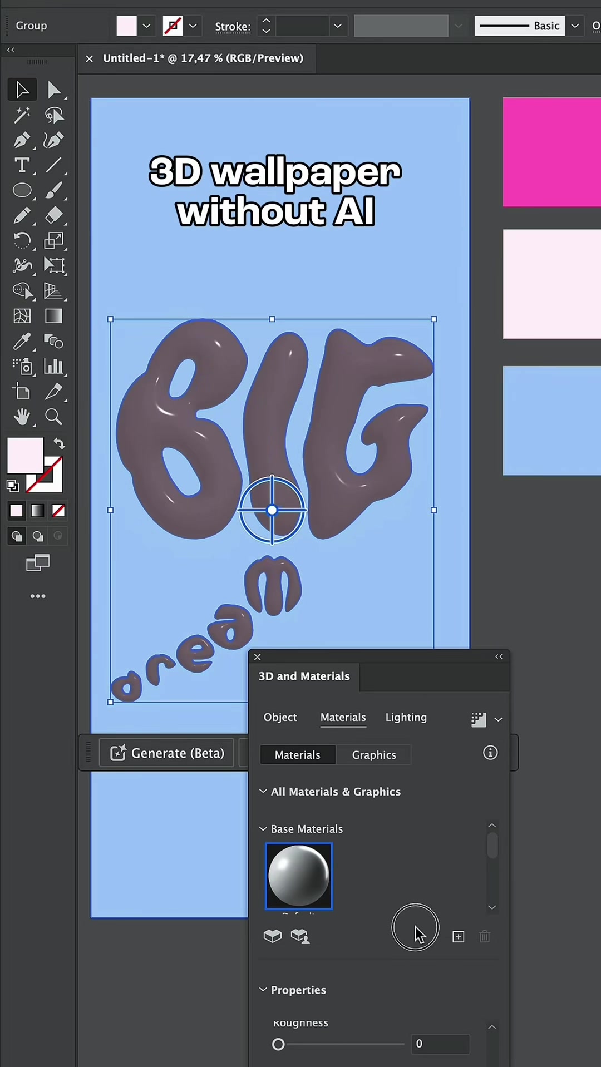Enable Draw Normal mode

(x=17, y=536)
